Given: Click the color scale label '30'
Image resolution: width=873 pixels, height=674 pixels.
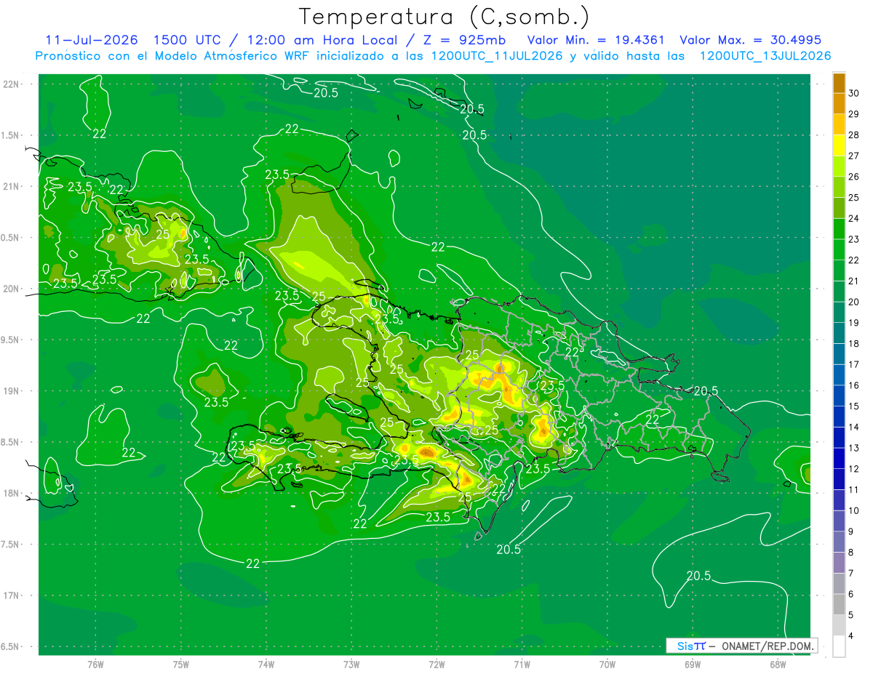Looking at the screenshot, I should coord(854,93).
